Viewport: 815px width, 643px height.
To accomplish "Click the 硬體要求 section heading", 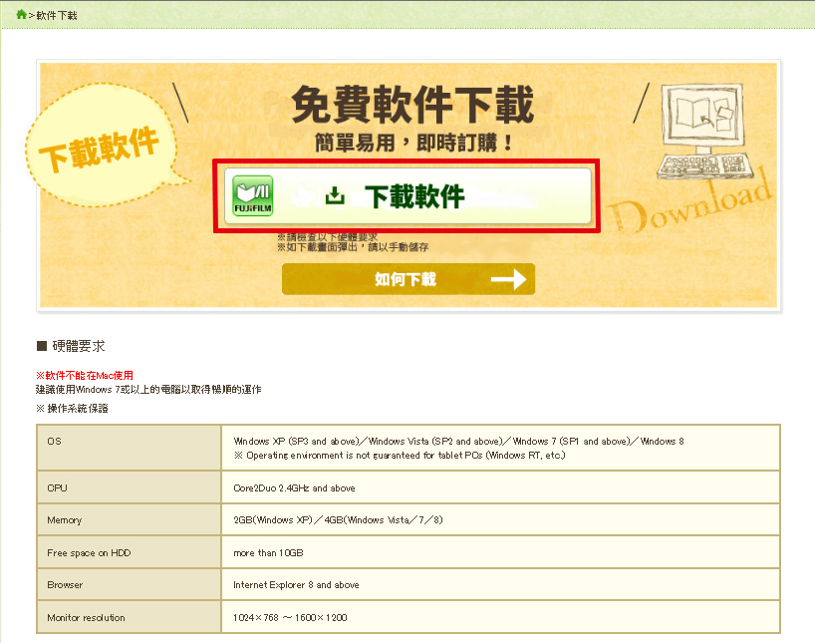I will coord(80,346).
